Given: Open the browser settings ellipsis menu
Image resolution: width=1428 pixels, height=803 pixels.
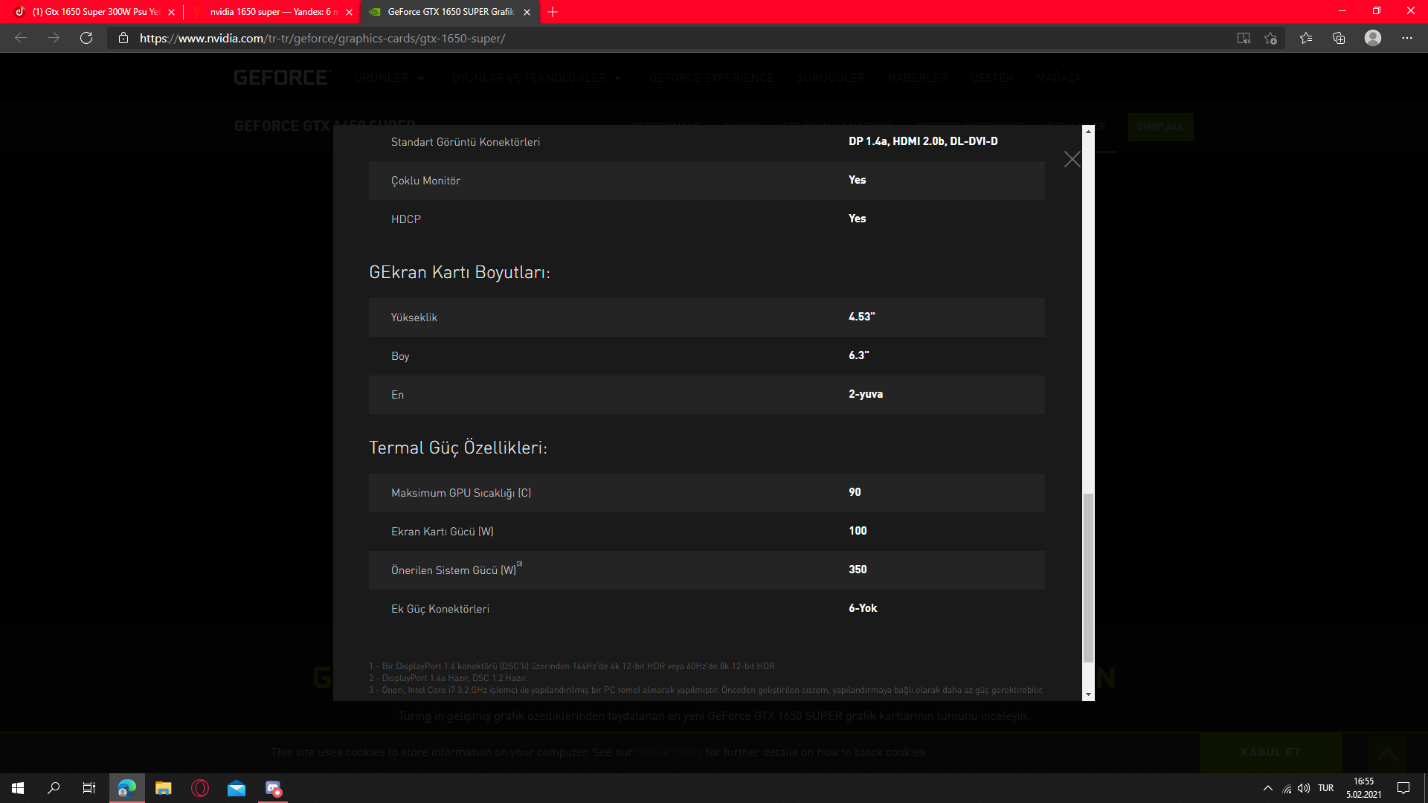Looking at the screenshot, I should click(1407, 38).
